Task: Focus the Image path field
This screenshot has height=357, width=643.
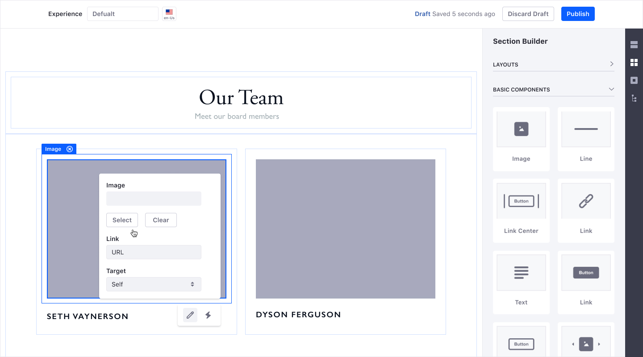Action: pyautogui.click(x=154, y=199)
